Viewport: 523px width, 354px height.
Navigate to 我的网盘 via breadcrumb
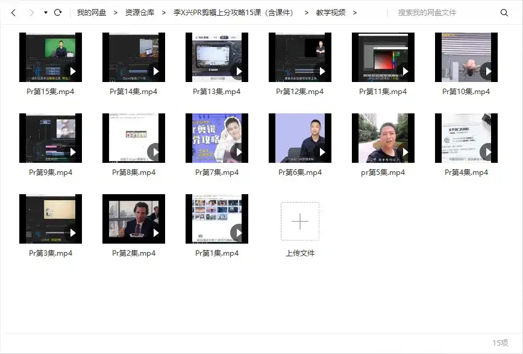coord(92,11)
